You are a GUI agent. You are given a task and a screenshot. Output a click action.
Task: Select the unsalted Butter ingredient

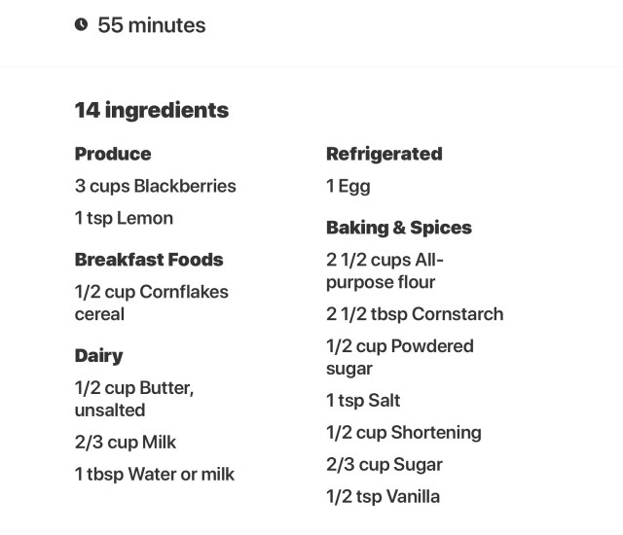click(x=134, y=399)
